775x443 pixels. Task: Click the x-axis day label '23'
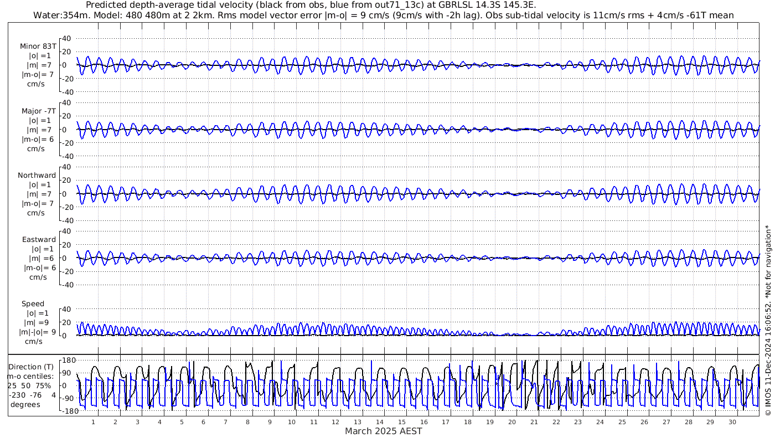coord(578,422)
